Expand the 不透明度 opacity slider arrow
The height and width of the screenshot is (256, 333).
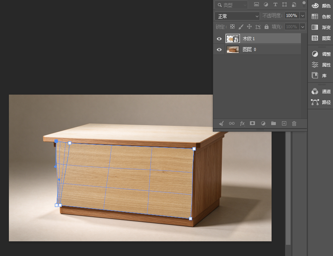click(302, 16)
